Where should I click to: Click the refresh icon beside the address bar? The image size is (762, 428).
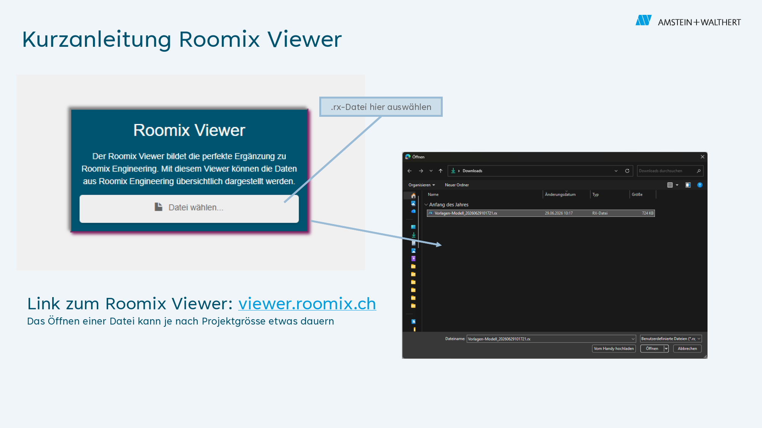pos(627,171)
